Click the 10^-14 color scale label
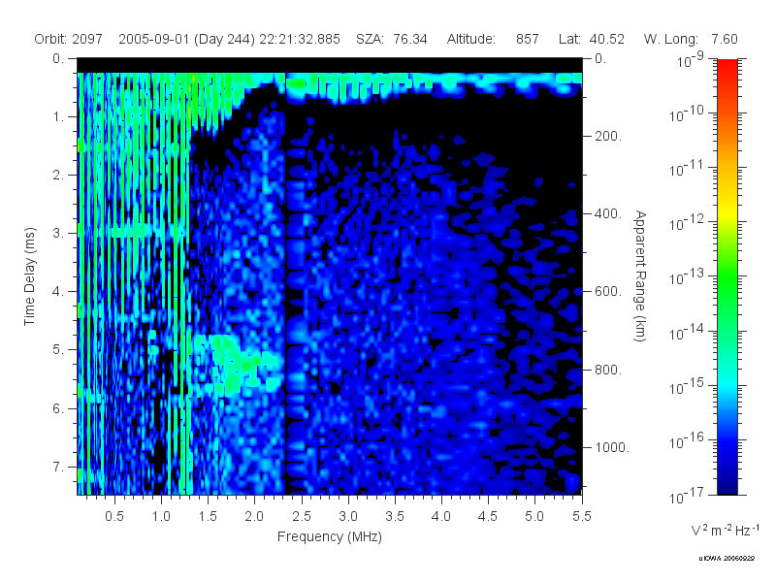The height and width of the screenshot is (582, 776). (x=687, y=333)
